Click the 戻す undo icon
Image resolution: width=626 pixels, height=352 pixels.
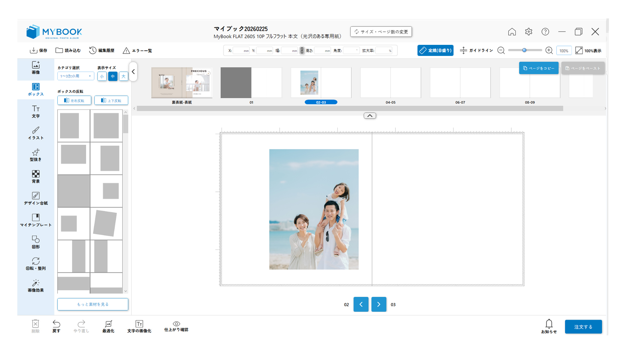coord(56,324)
